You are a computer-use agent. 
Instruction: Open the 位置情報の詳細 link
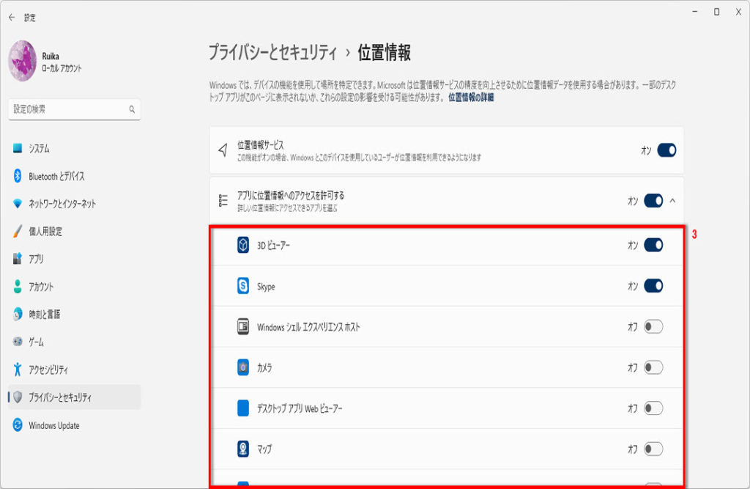click(470, 97)
